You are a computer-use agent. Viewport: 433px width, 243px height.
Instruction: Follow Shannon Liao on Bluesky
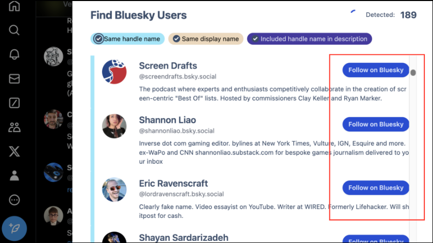coord(376,124)
